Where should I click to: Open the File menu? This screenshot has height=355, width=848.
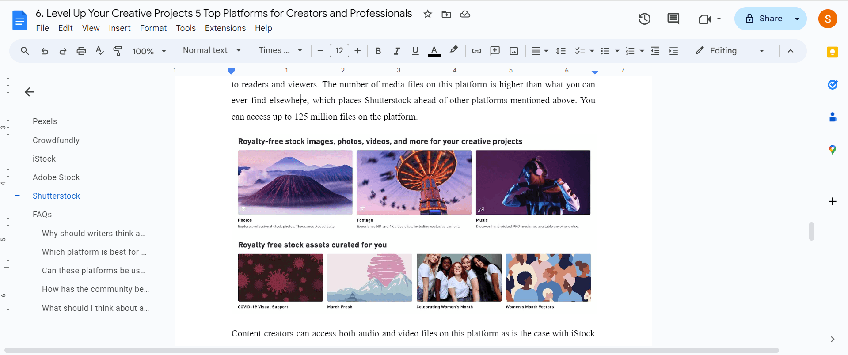42,28
